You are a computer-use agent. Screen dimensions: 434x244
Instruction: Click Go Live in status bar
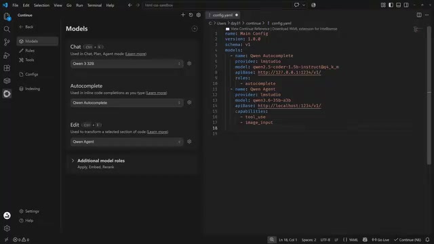(x=380, y=239)
